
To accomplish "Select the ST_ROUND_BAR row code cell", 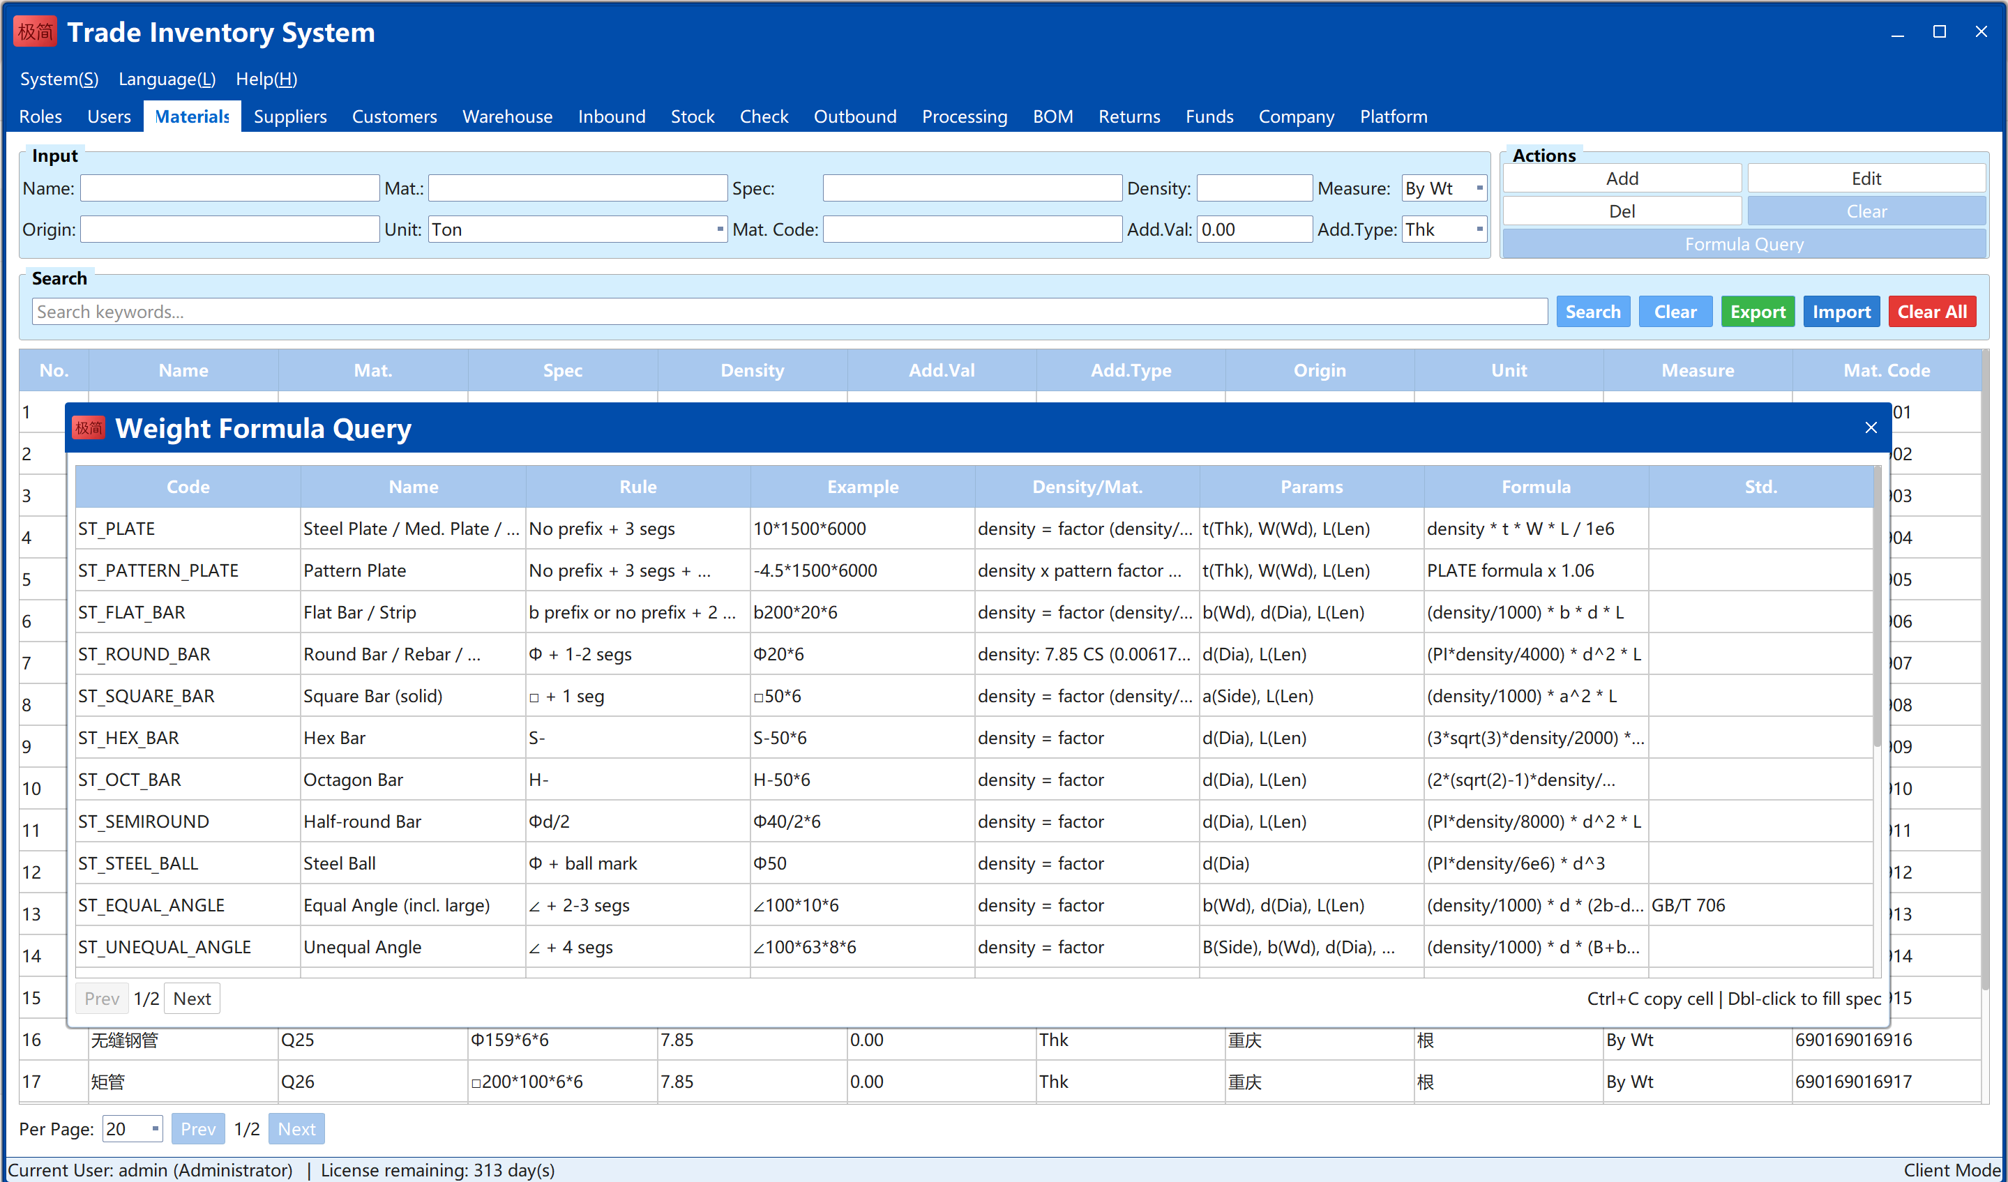I will point(188,654).
